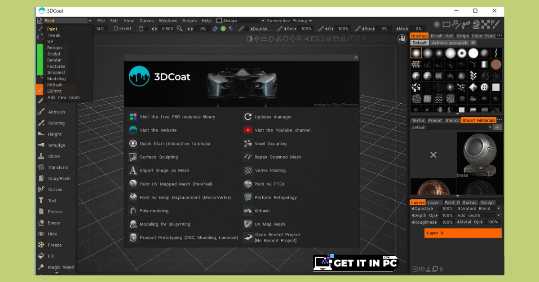Open the Windows menu
The image size is (539, 282).
click(168, 21)
